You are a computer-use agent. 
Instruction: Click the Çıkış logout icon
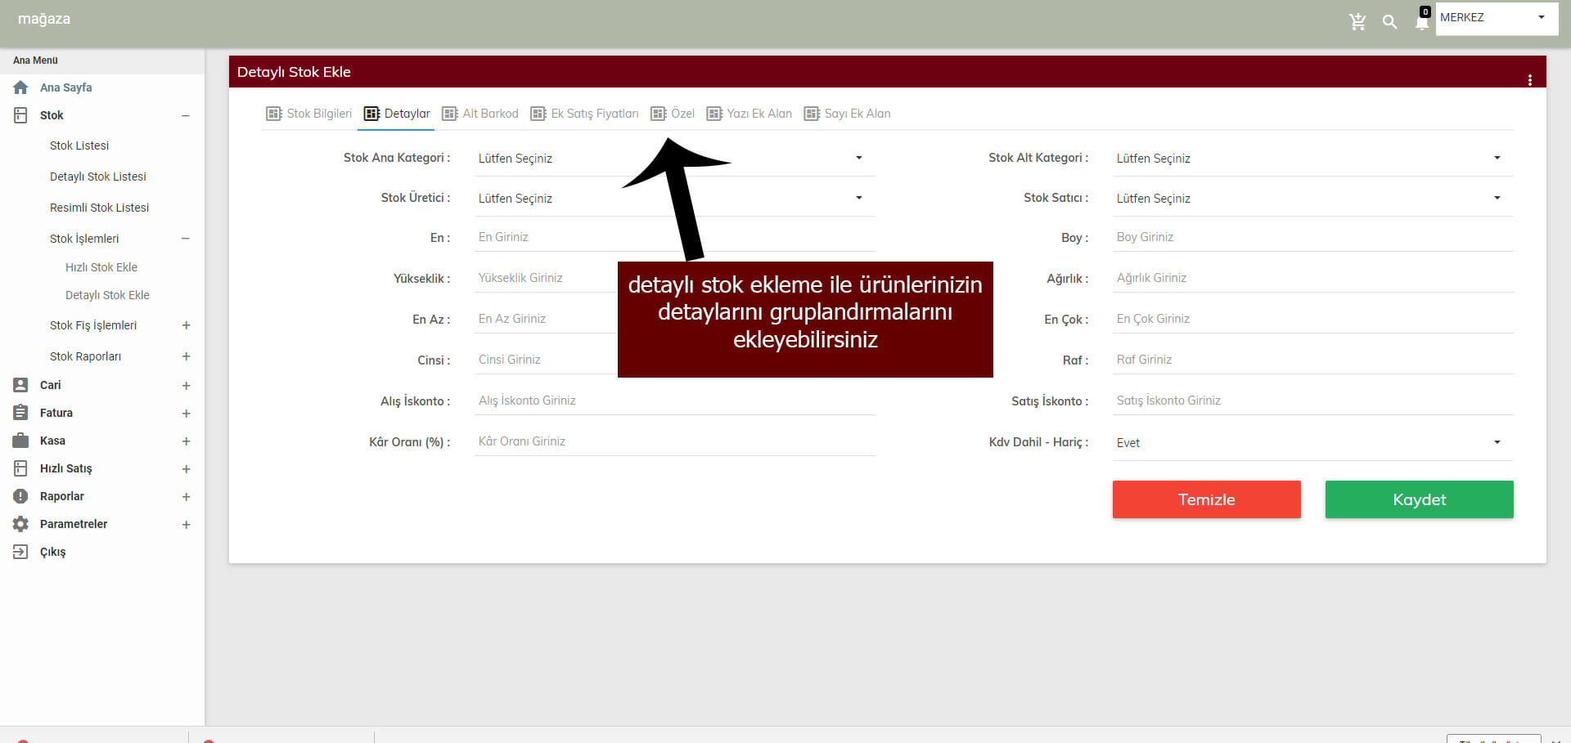(x=20, y=552)
